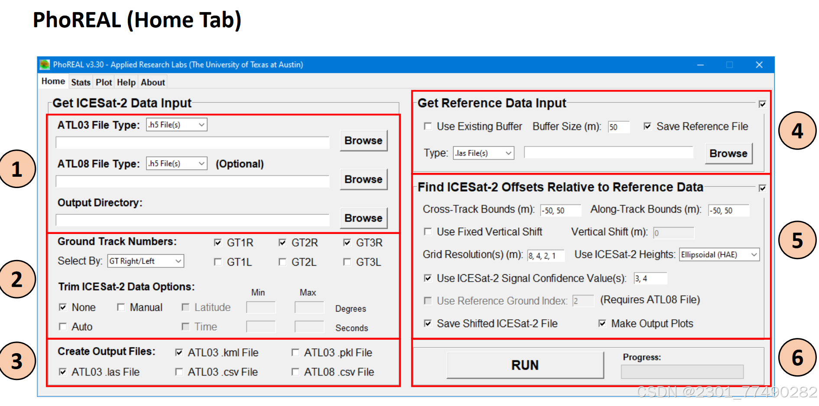The image size is (819, 406).
Task: Browse for the Output Directory
Action: click(x=363, y=218)
